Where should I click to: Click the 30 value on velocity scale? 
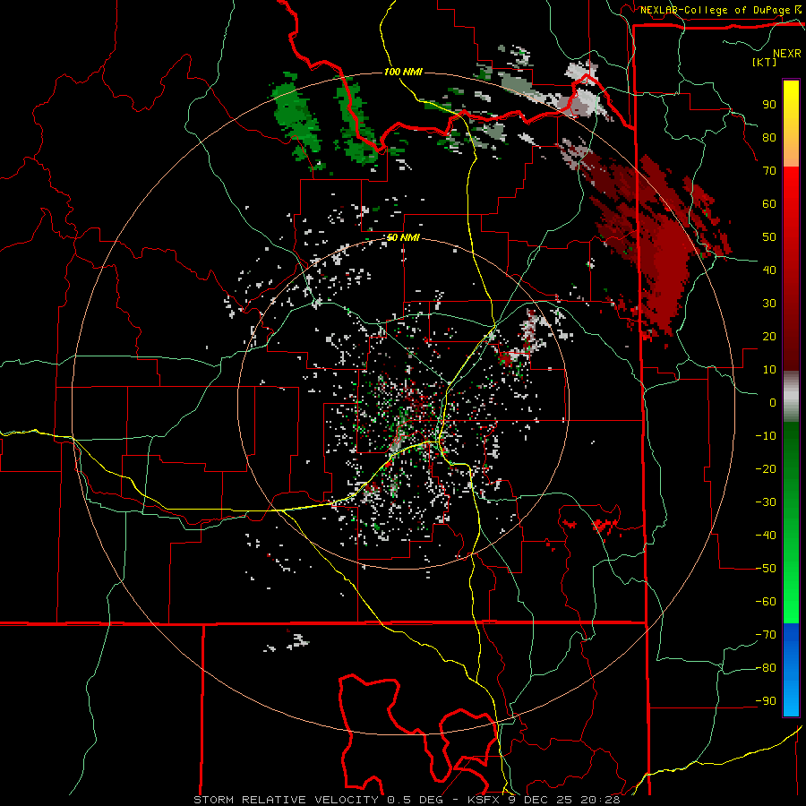(769, 304)
